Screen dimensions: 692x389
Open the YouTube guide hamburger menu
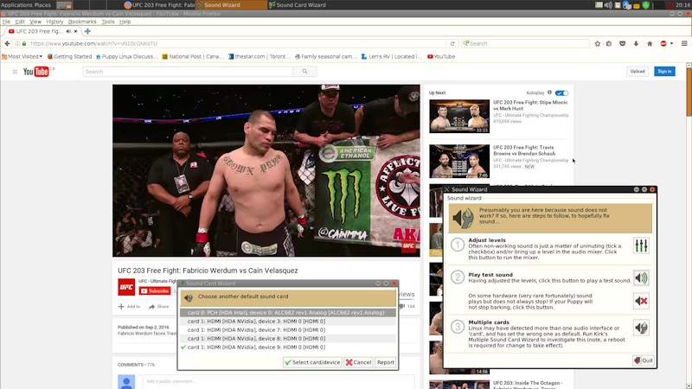[x=15, y=72]
